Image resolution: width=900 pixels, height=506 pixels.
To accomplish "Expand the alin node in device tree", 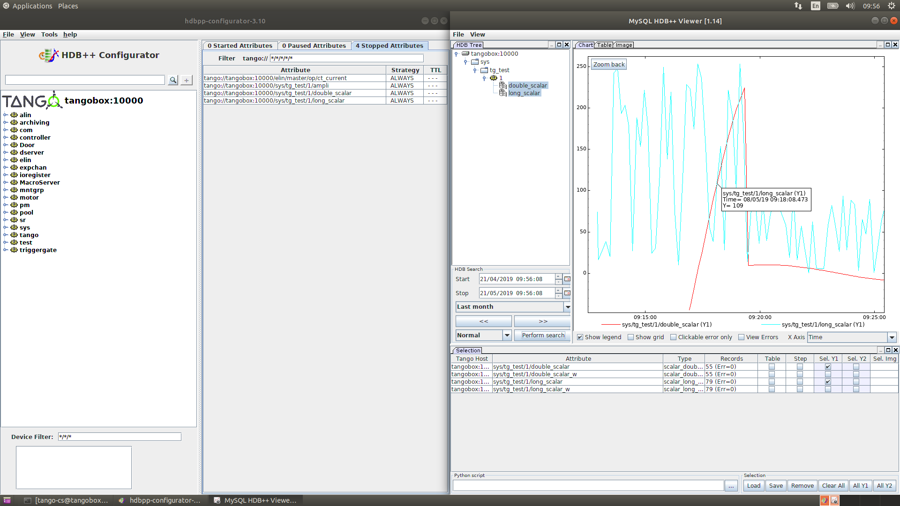I will coord(5,115).
